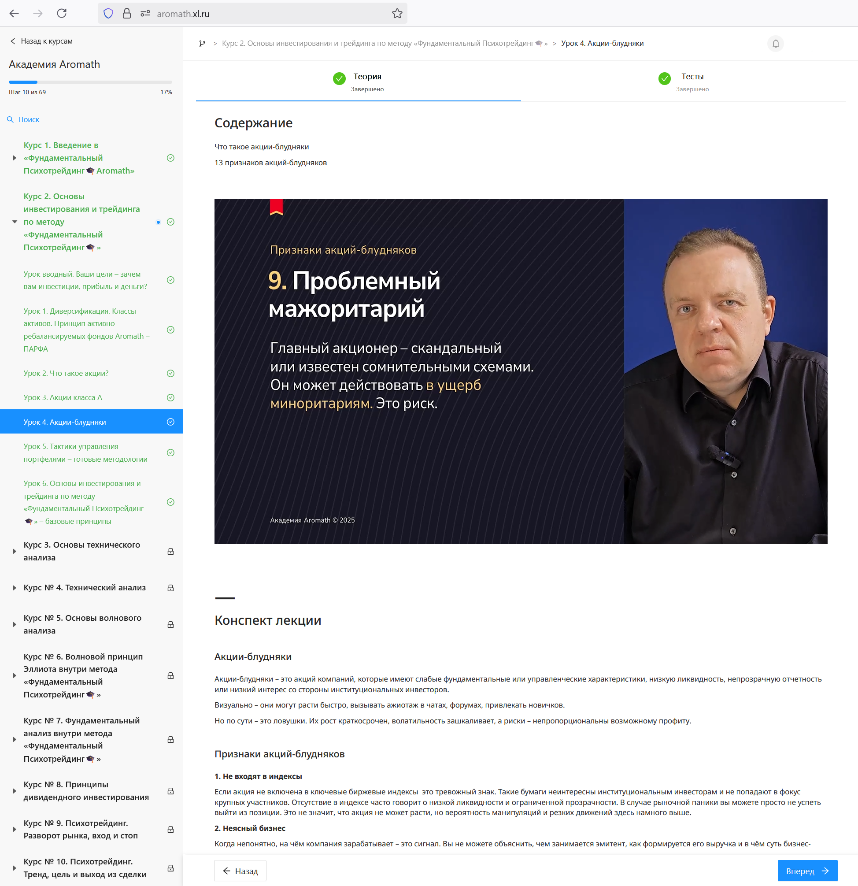Open the tracking protection shield icon
This screenshot has height=886, width=858.
108,14
